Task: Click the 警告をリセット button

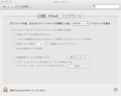Action: (x=78, y=58)
